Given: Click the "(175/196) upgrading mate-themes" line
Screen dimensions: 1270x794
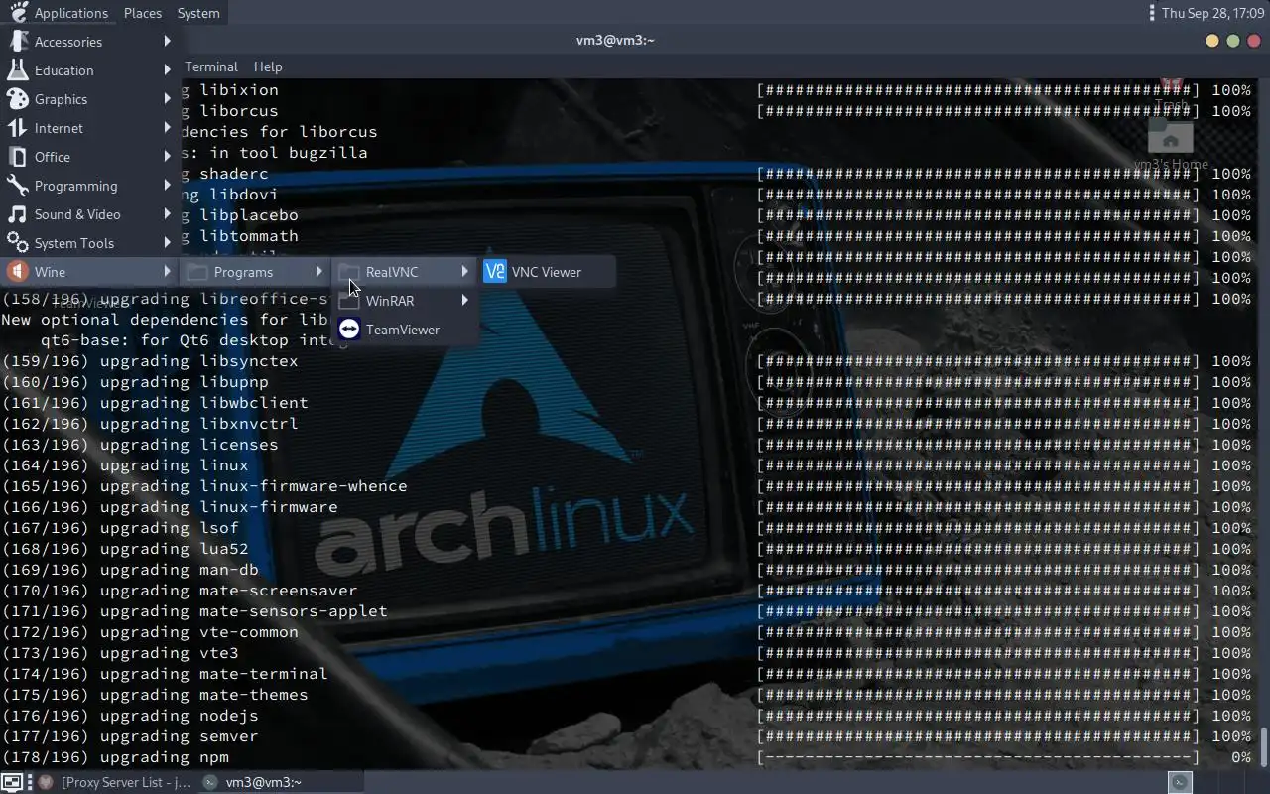Looking at the screenshot, I should point(155,695).
